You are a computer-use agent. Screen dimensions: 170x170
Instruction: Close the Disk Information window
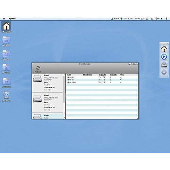point(137,64)
